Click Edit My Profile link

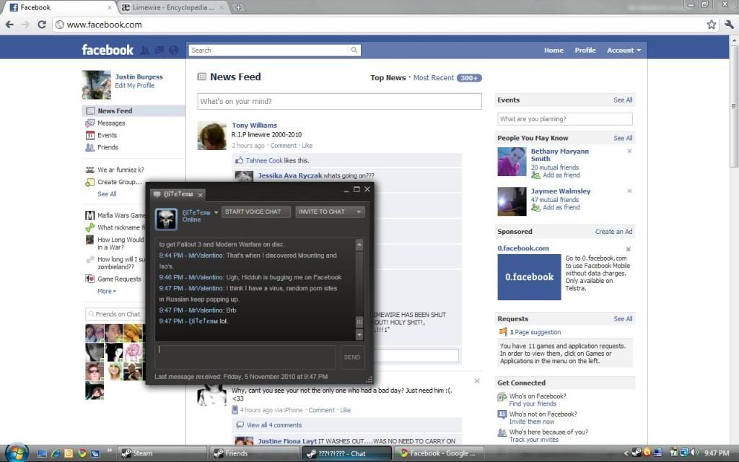point(134,85)
